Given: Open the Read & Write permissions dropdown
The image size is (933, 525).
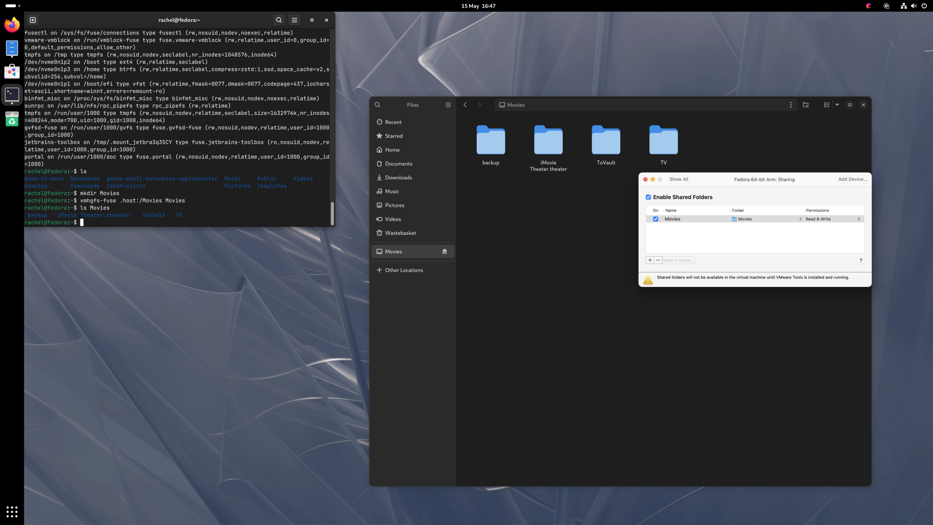Looking at the screenshot, I should tap(833, 219).
